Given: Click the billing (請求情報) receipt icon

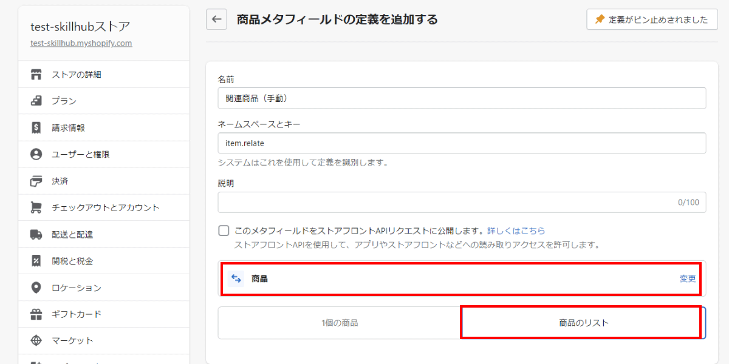Looking at the screenshot, I should (36, 127).
